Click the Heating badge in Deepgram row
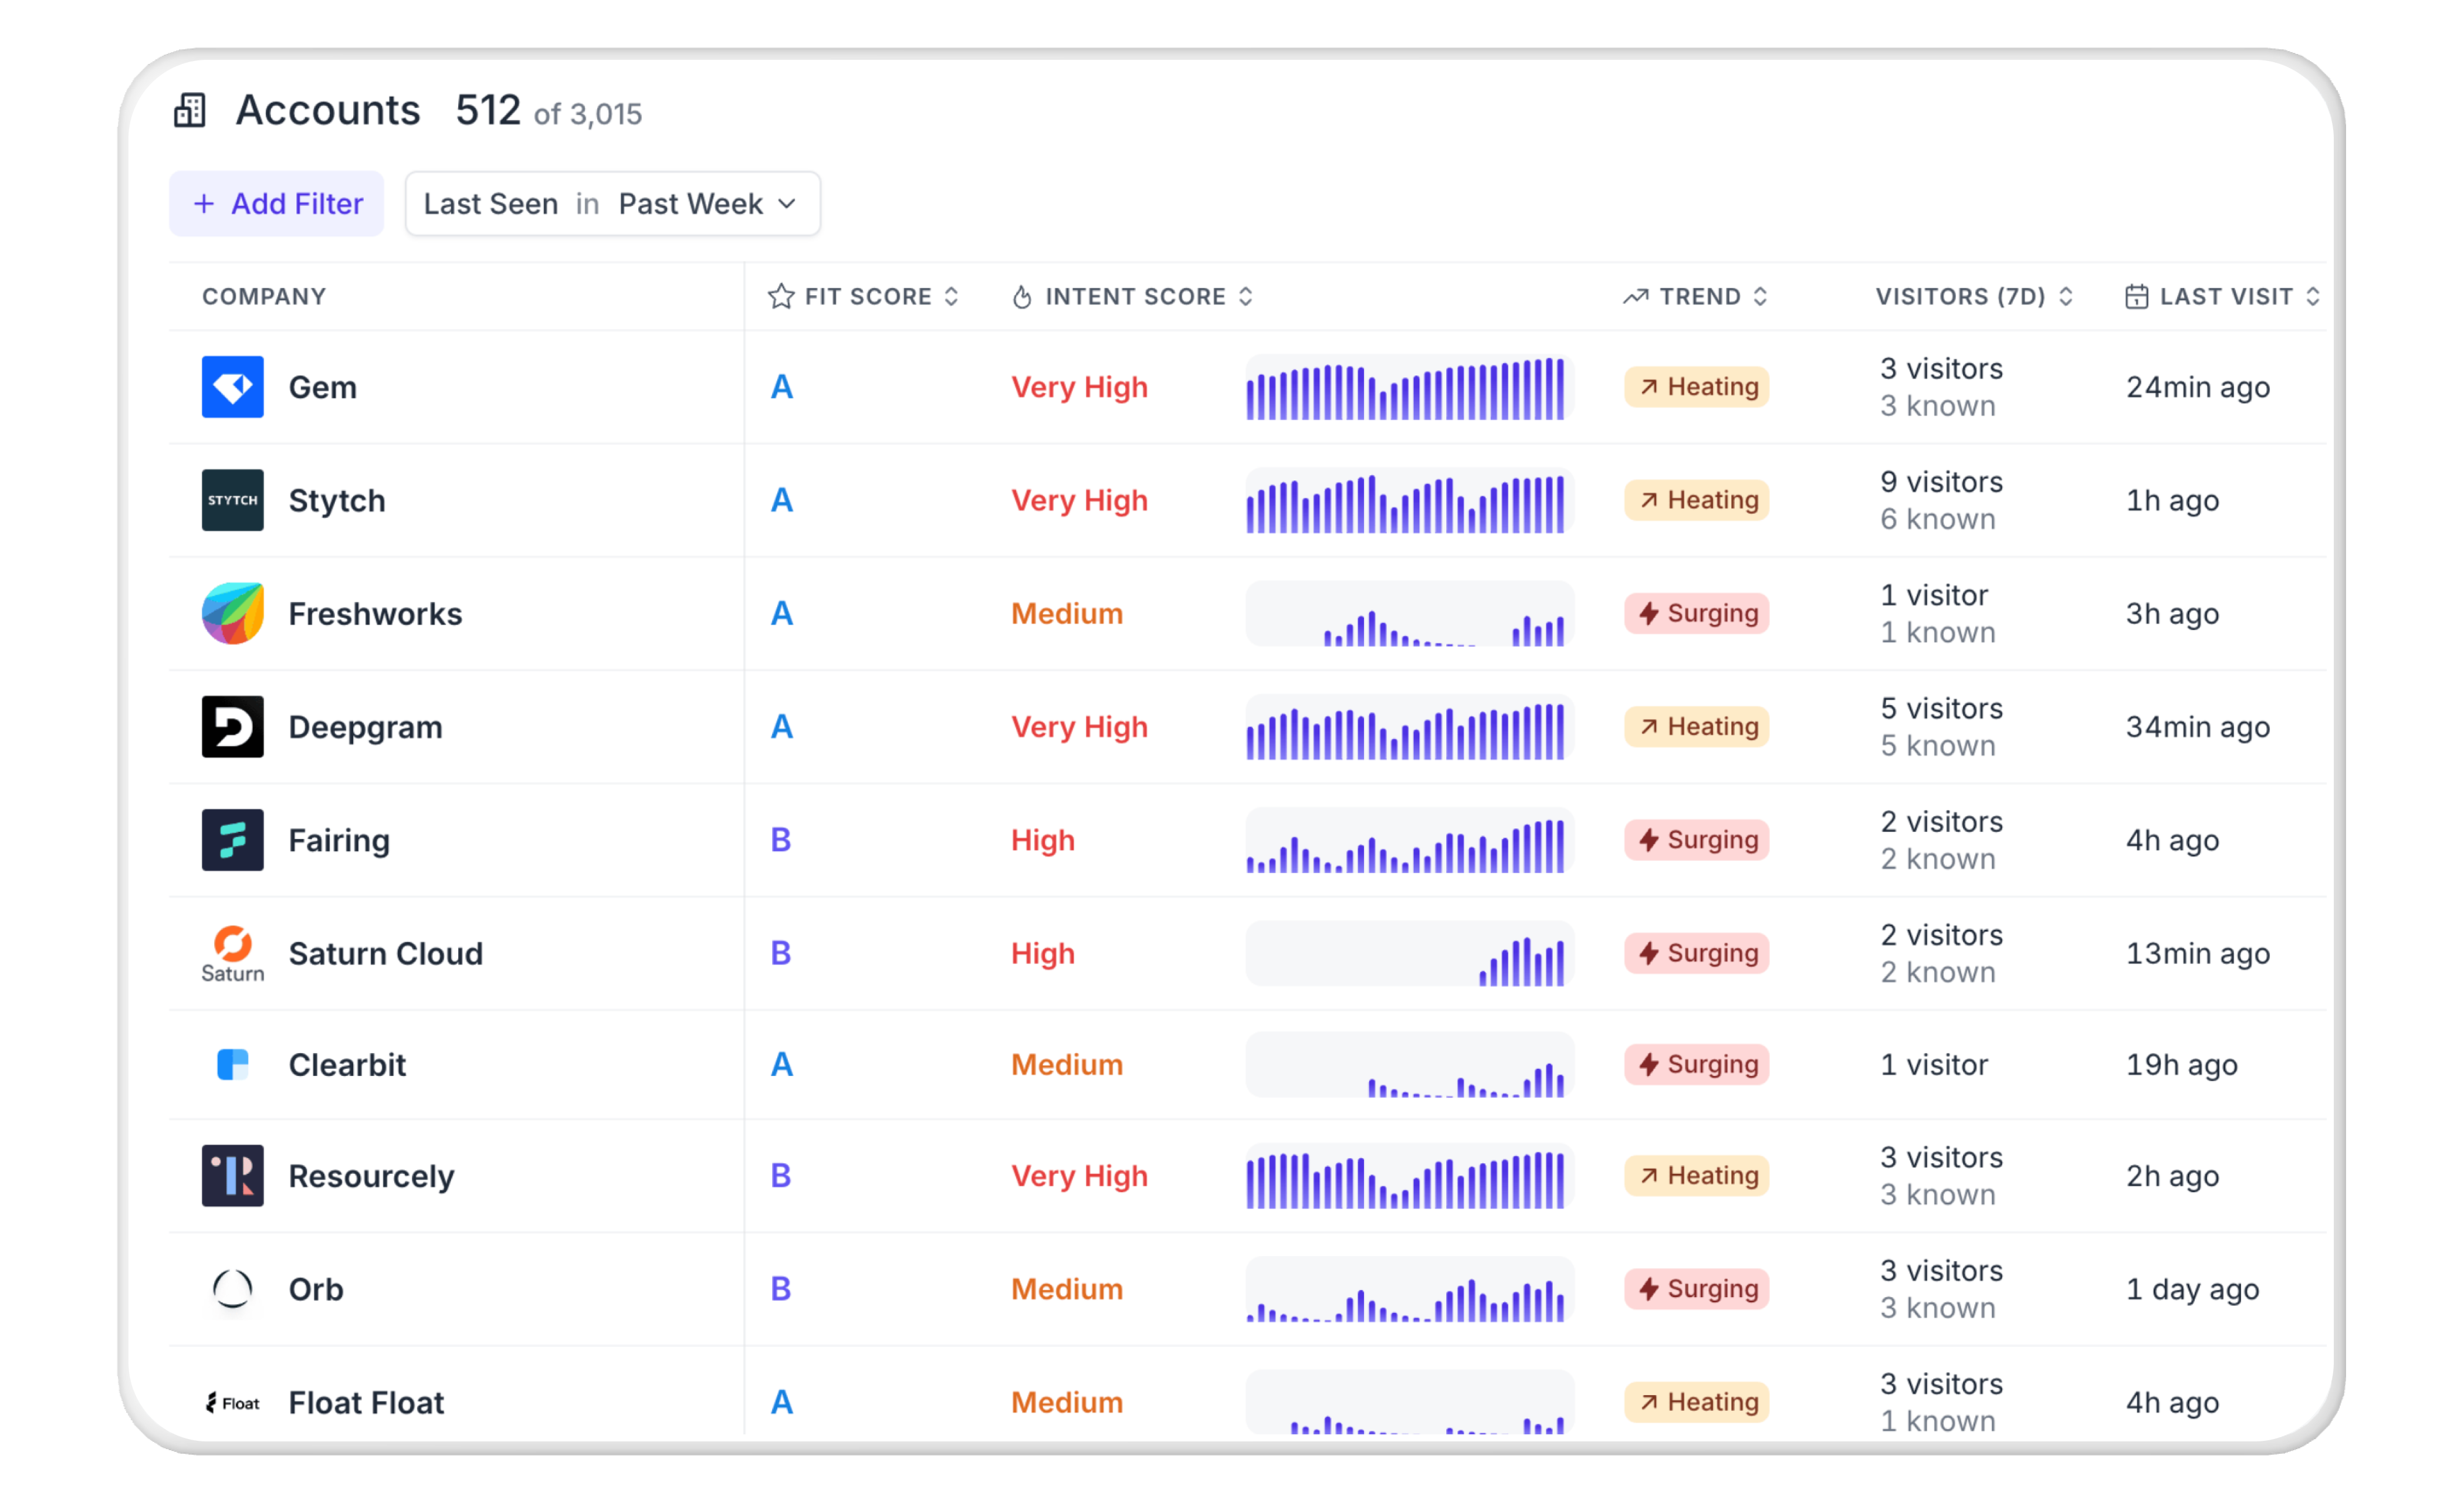Image resolution: width=2464 pixels, height=1503 pixels. pos(1697,727)
